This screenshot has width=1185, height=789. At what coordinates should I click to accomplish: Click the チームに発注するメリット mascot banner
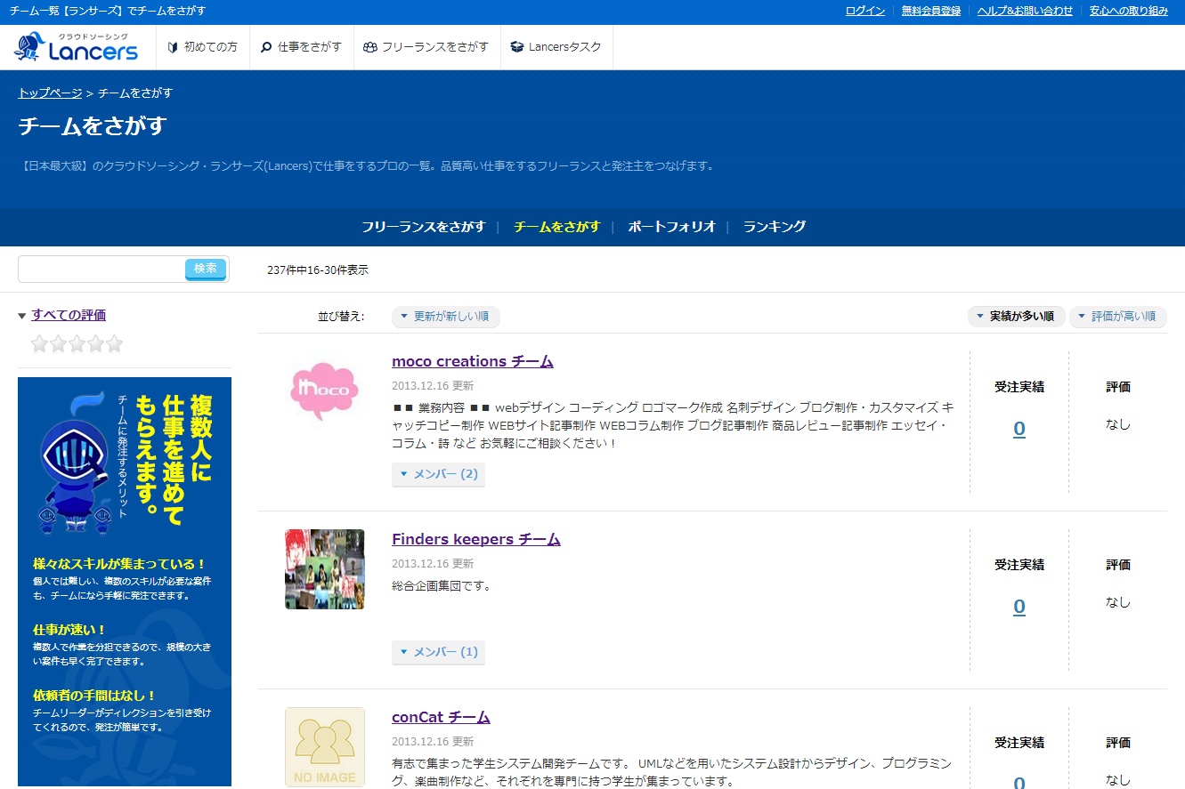click(x=125, y=583)
